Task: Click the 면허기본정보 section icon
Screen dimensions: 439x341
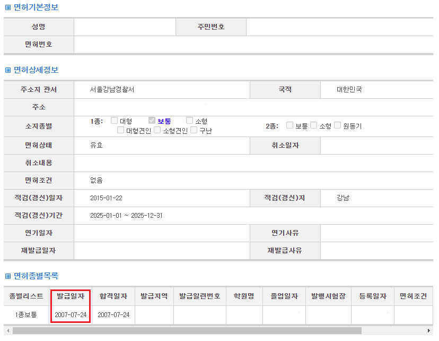Action: click(x=8, y=7)
